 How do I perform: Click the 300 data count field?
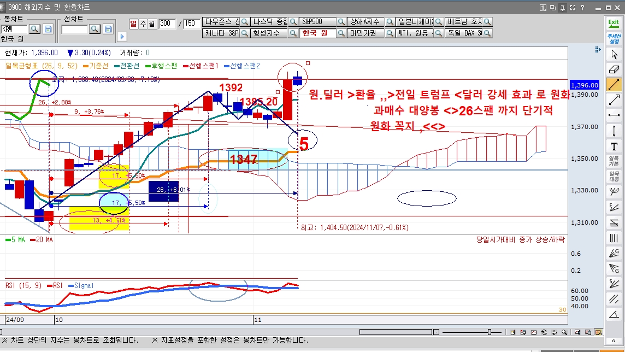pyautogui.click(x=167, y=24)
